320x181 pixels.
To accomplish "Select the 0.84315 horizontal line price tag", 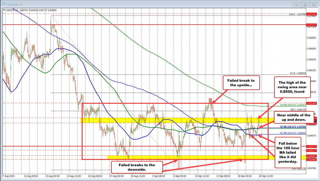I will click(311, 146).
